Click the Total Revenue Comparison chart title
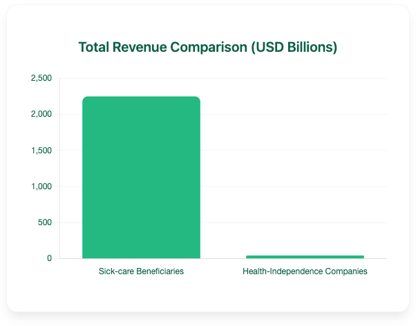416x326 pixels. coord(207,48)
